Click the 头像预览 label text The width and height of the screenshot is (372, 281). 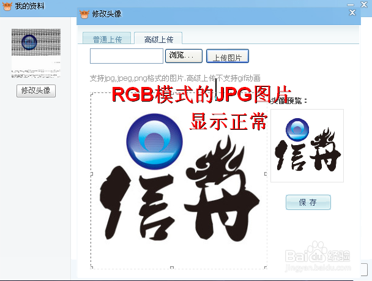click(x=289, y=101)
